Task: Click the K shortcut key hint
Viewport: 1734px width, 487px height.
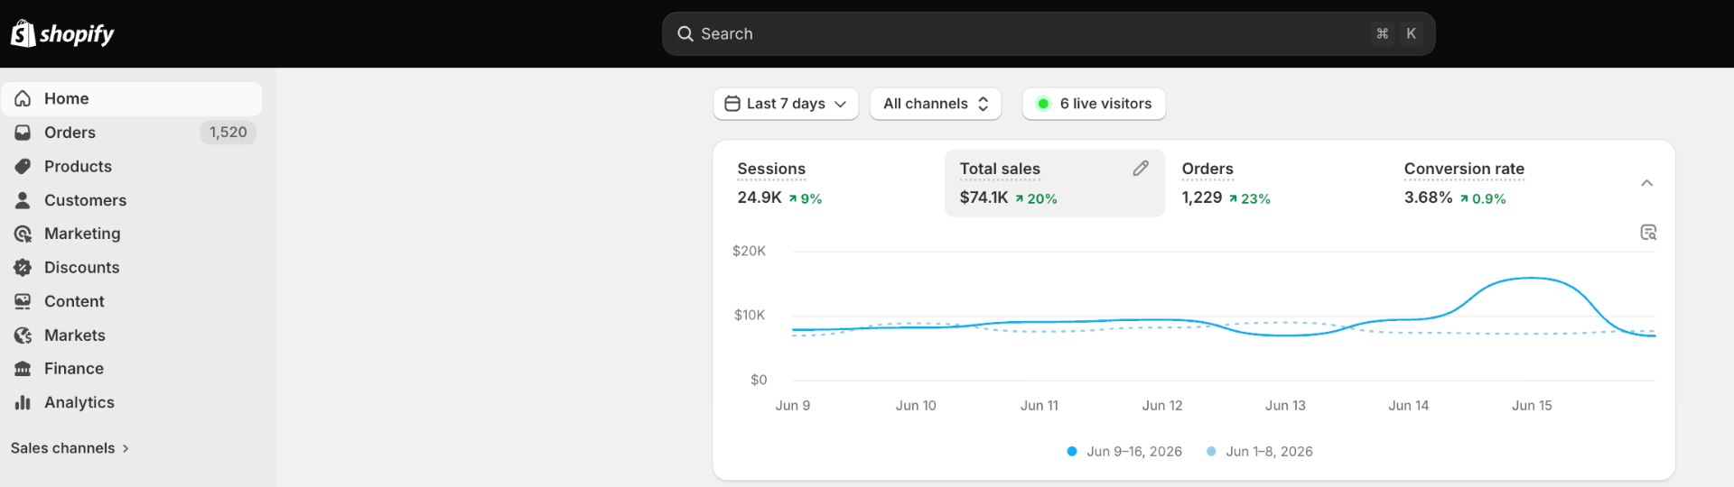Action: pos(1411,33)
